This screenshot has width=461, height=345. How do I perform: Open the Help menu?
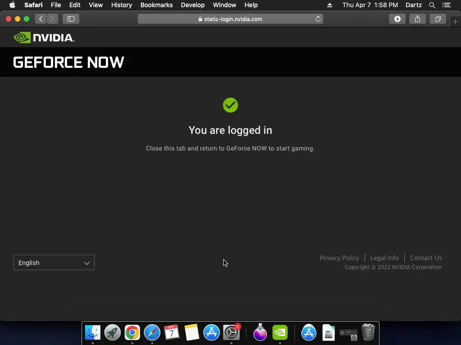(251, 5)
